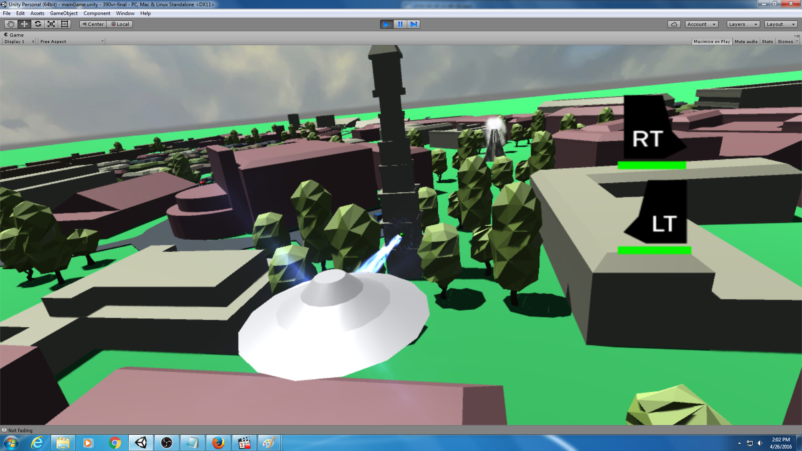Advance the game one frame with Step
802x451 pixels.
pos(414,24)
